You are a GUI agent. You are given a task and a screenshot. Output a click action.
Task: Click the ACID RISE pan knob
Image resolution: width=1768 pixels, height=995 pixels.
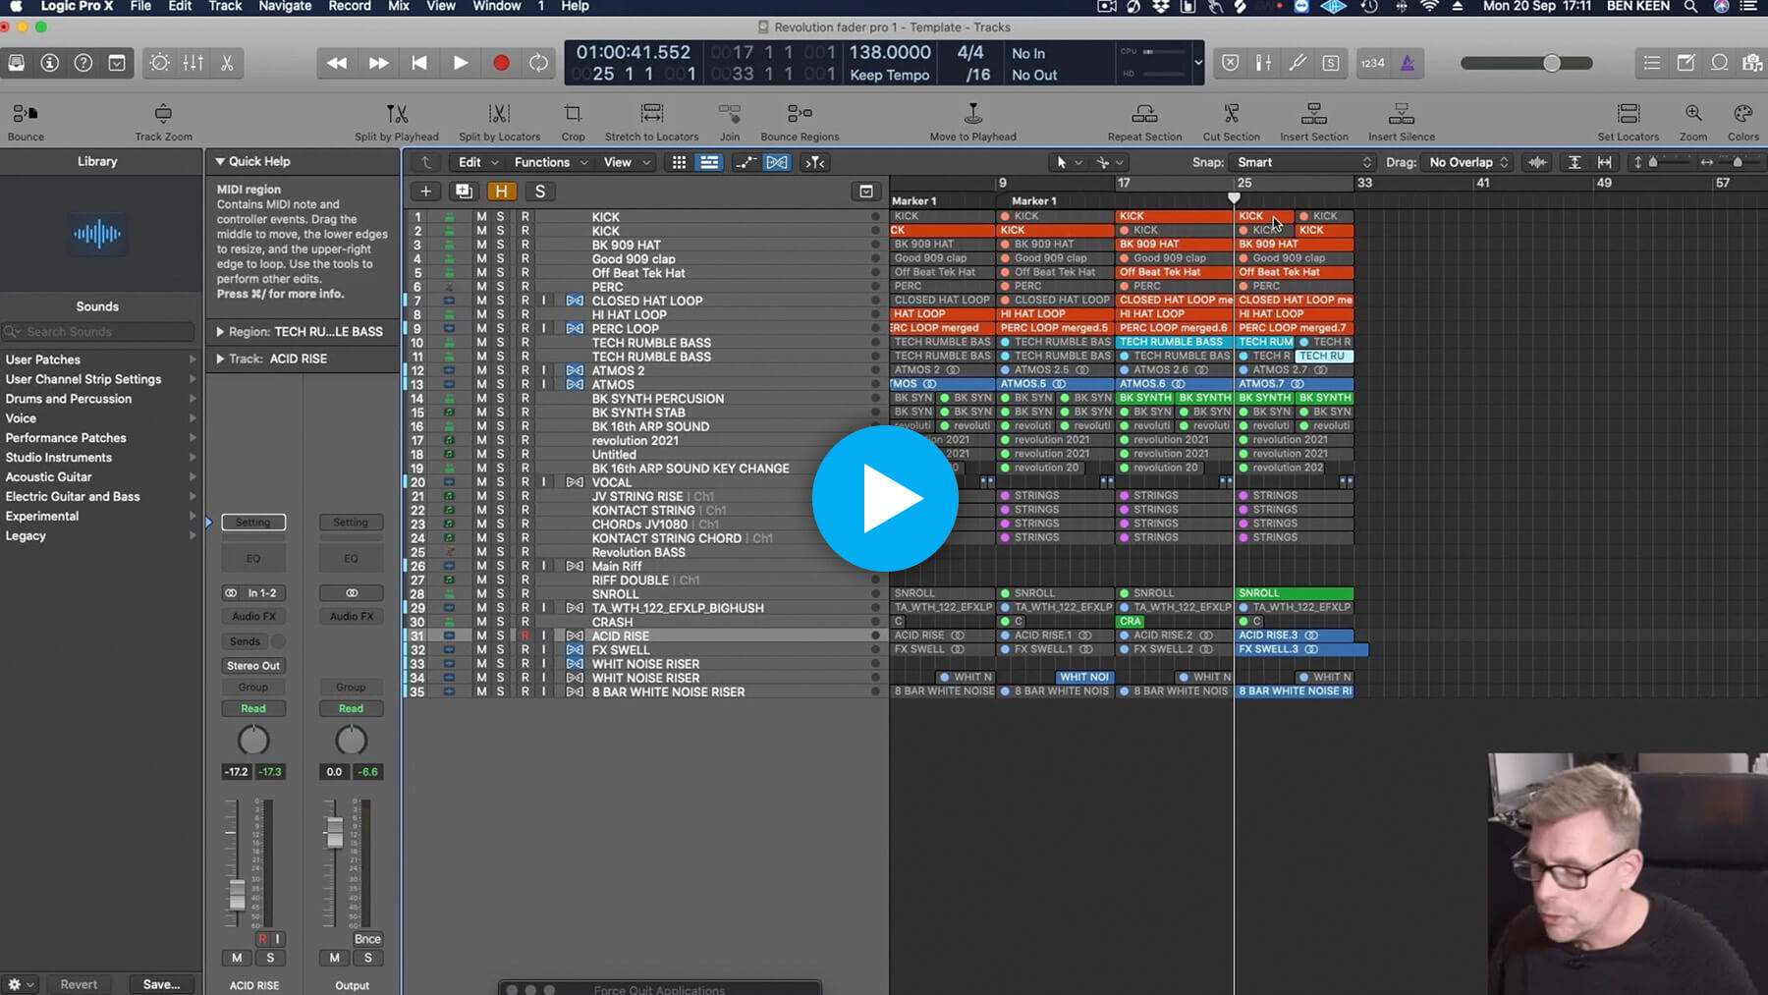(253, 741)
